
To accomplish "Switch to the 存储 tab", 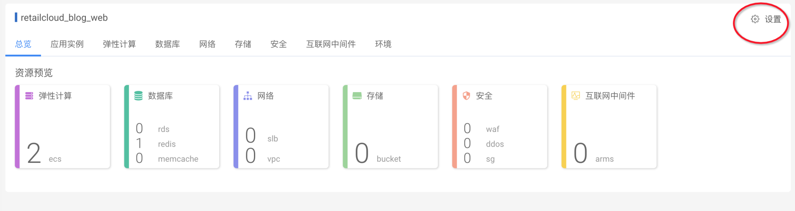I will (243, 44).
